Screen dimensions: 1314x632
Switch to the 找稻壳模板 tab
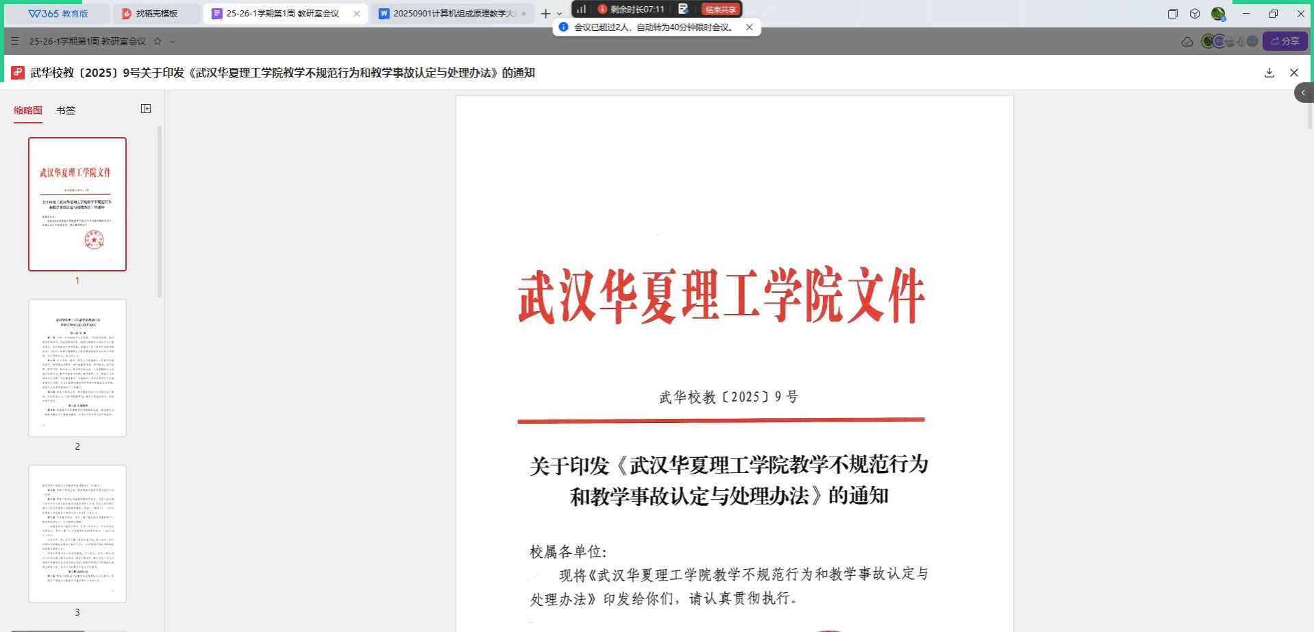[156, 14]
